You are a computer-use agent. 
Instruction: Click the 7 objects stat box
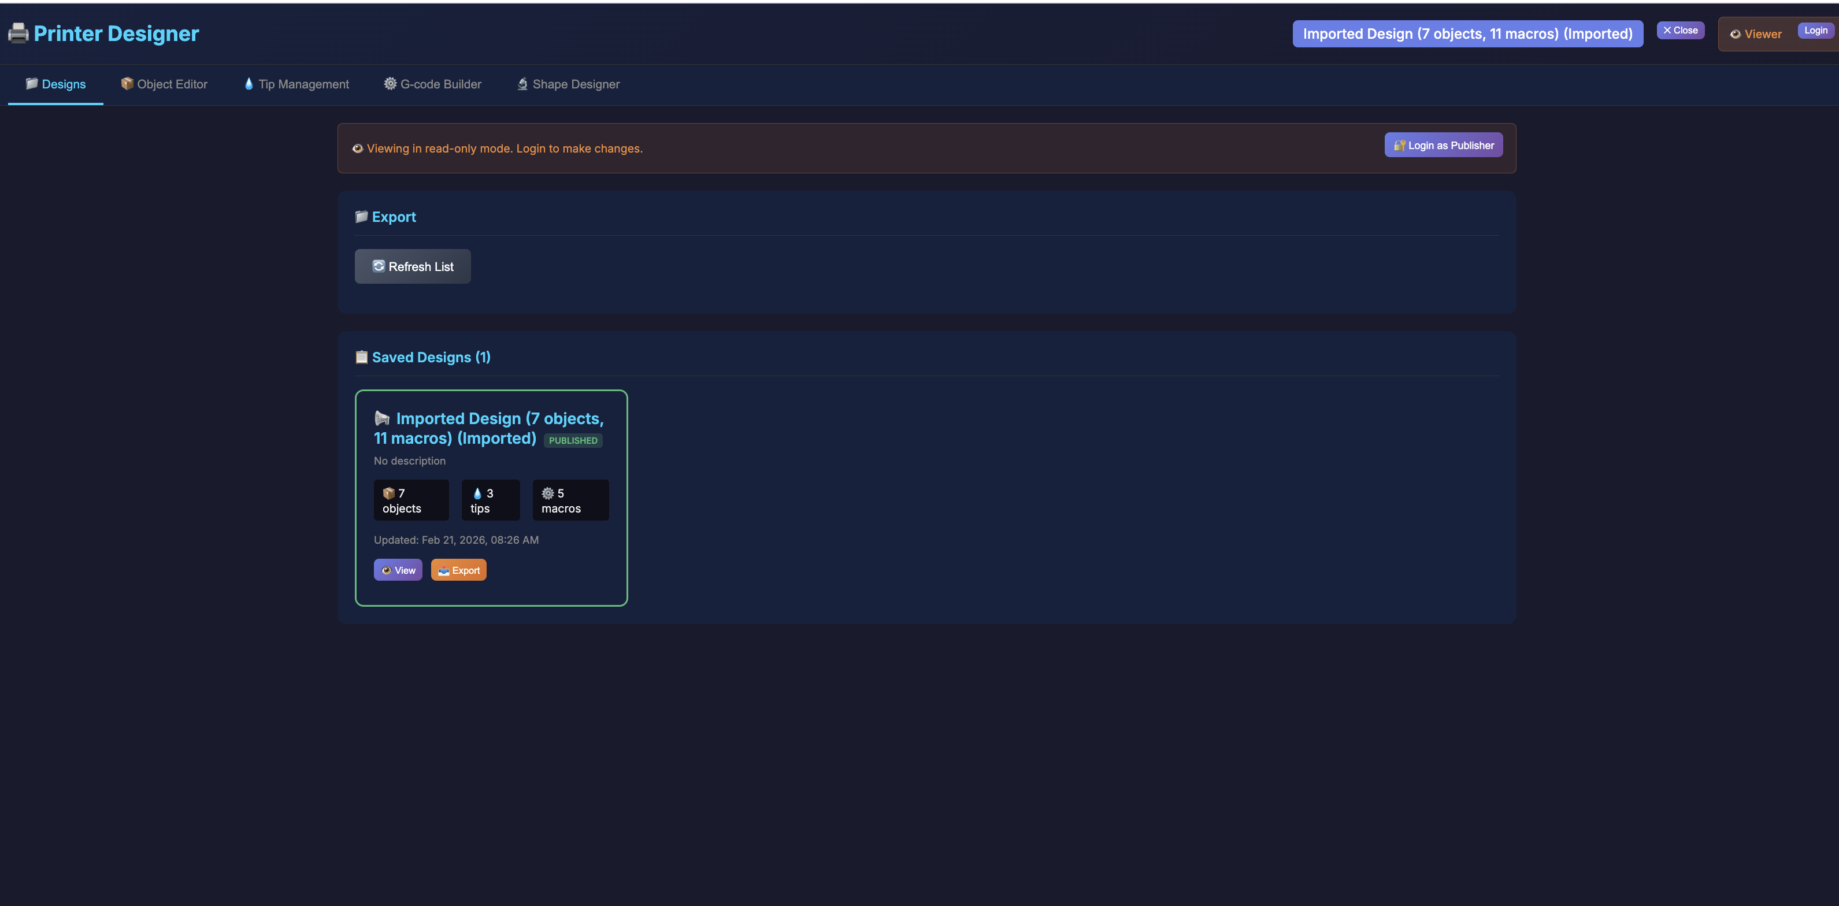point(411,500)
